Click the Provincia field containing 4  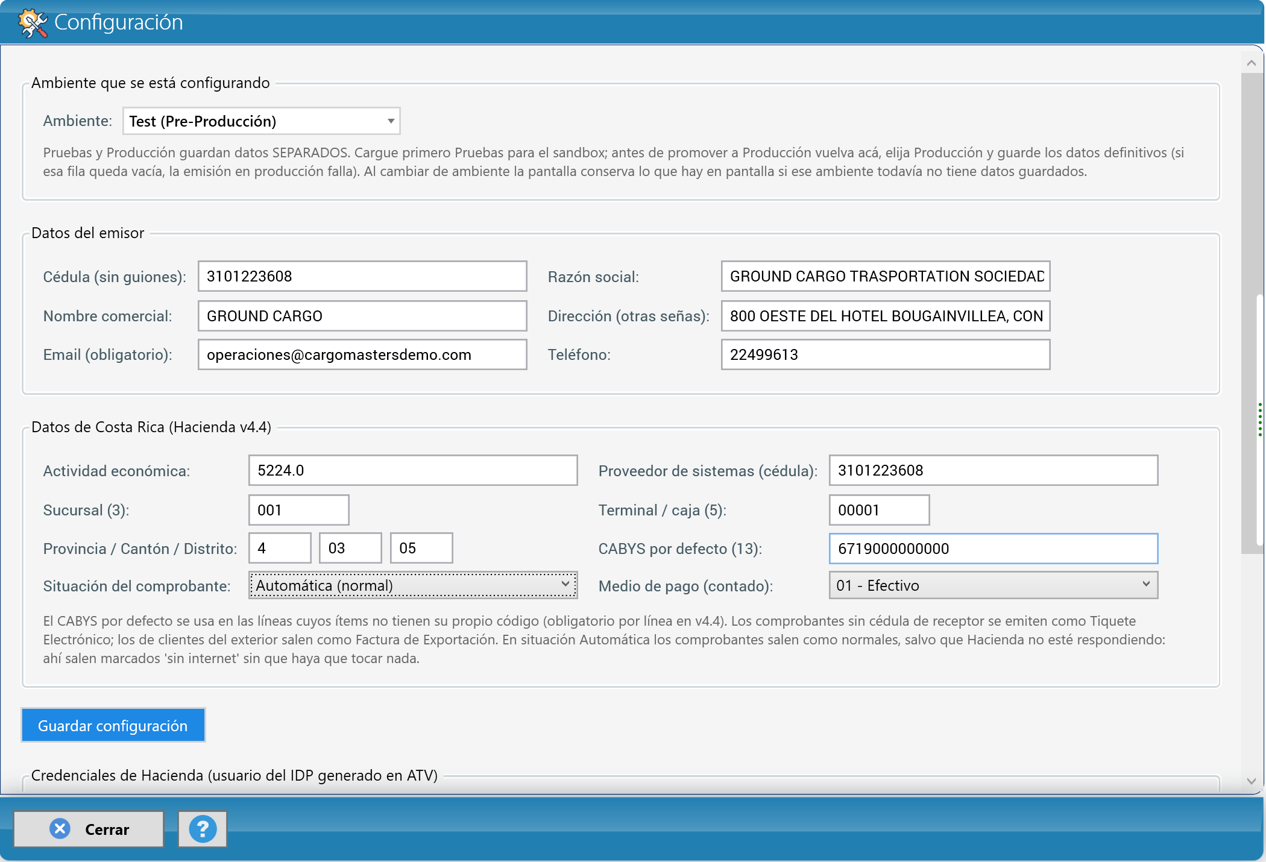point(280,548)
